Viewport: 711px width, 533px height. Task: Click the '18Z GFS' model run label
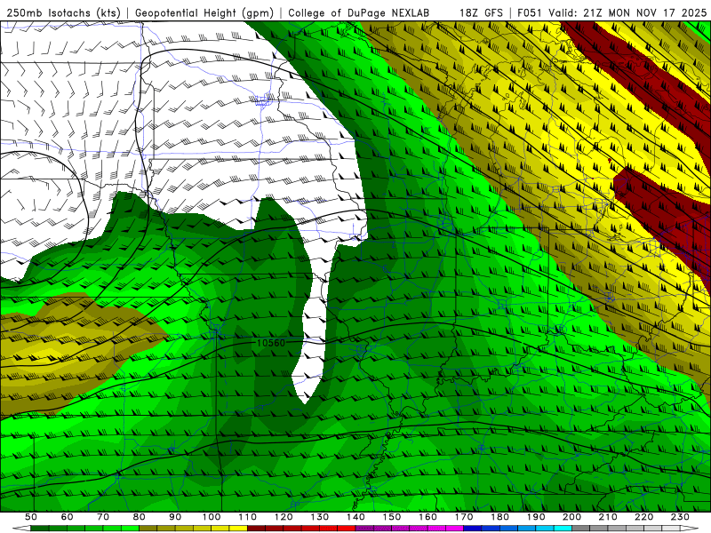coord(481,13)
